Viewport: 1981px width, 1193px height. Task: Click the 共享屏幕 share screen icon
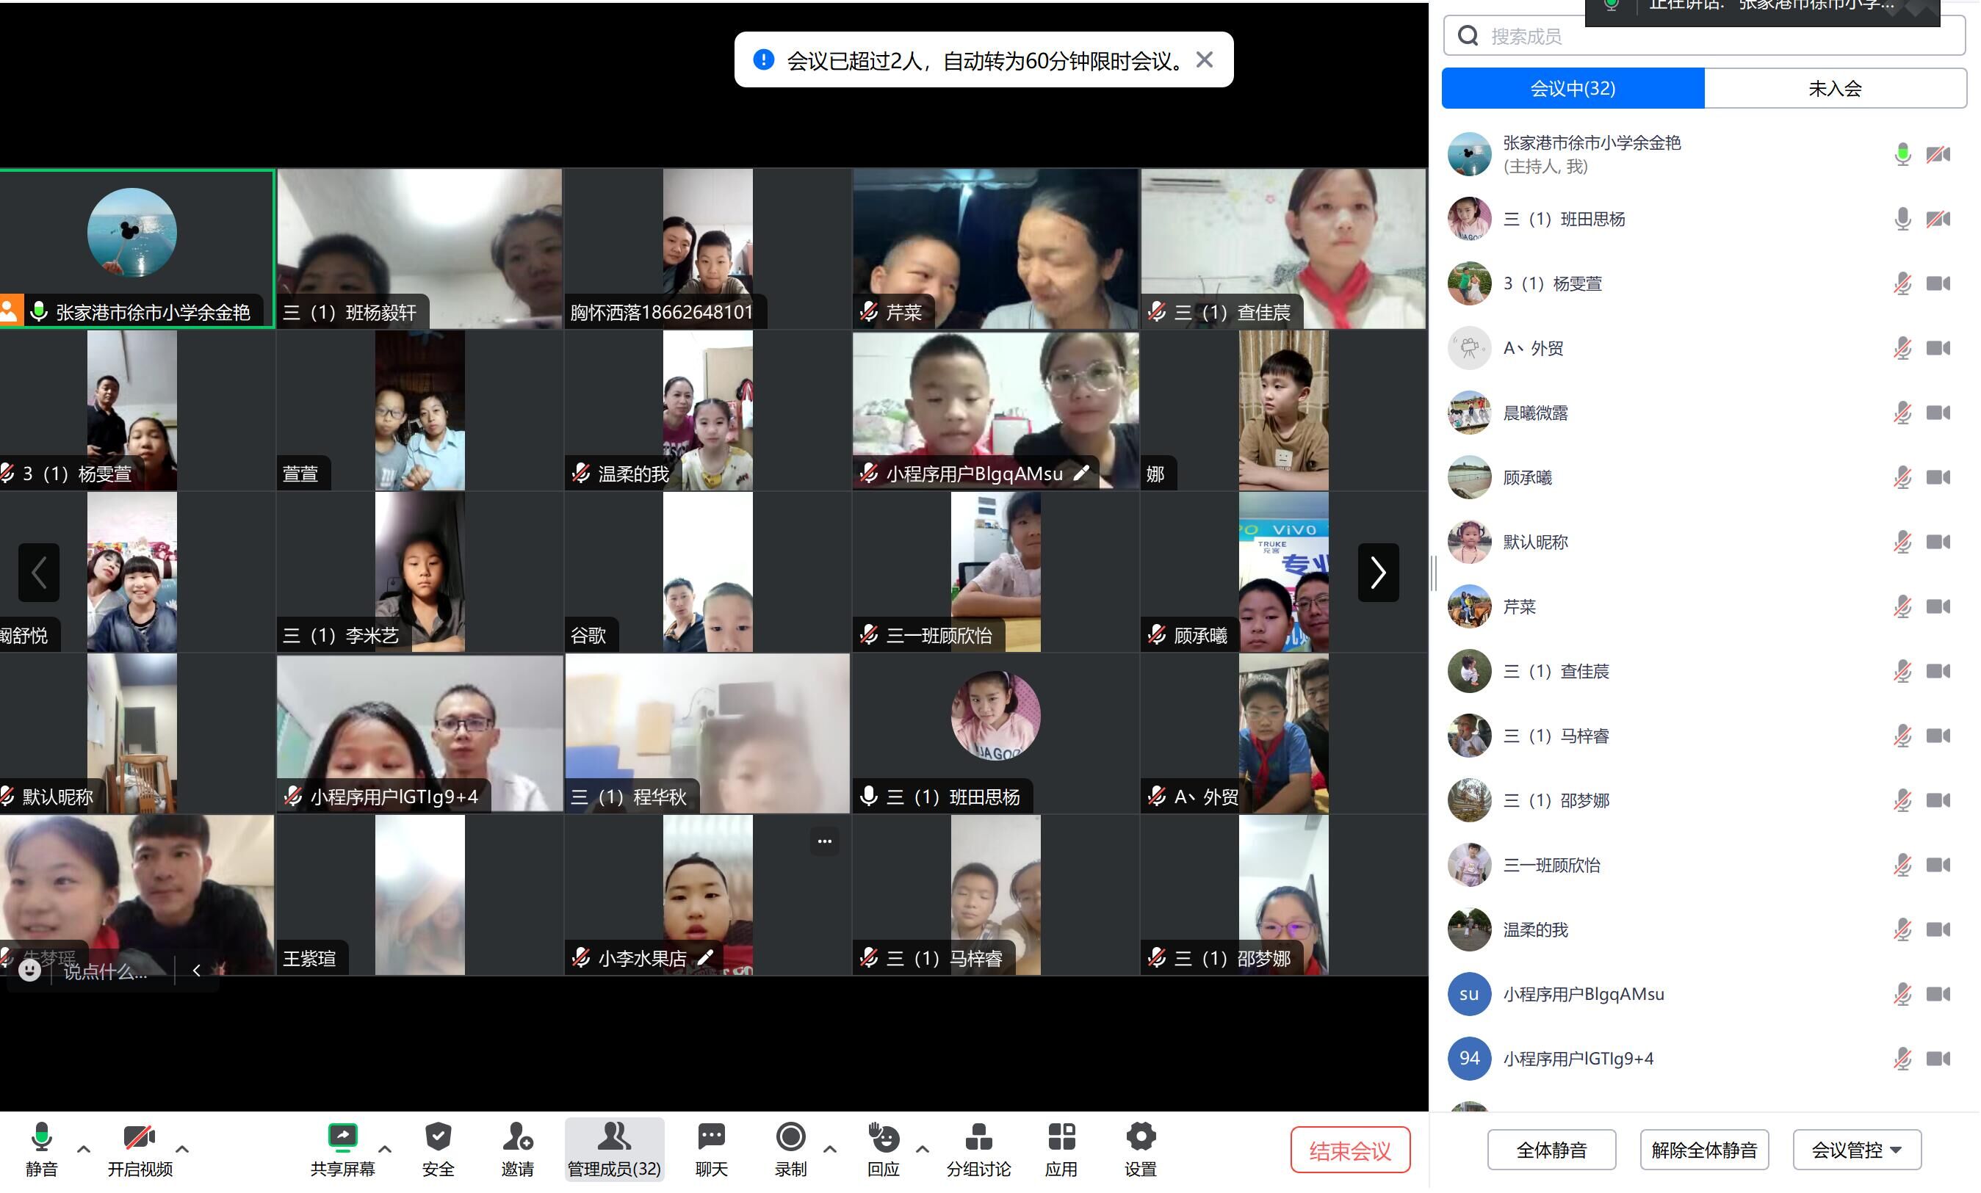(x=342, y=1137)
